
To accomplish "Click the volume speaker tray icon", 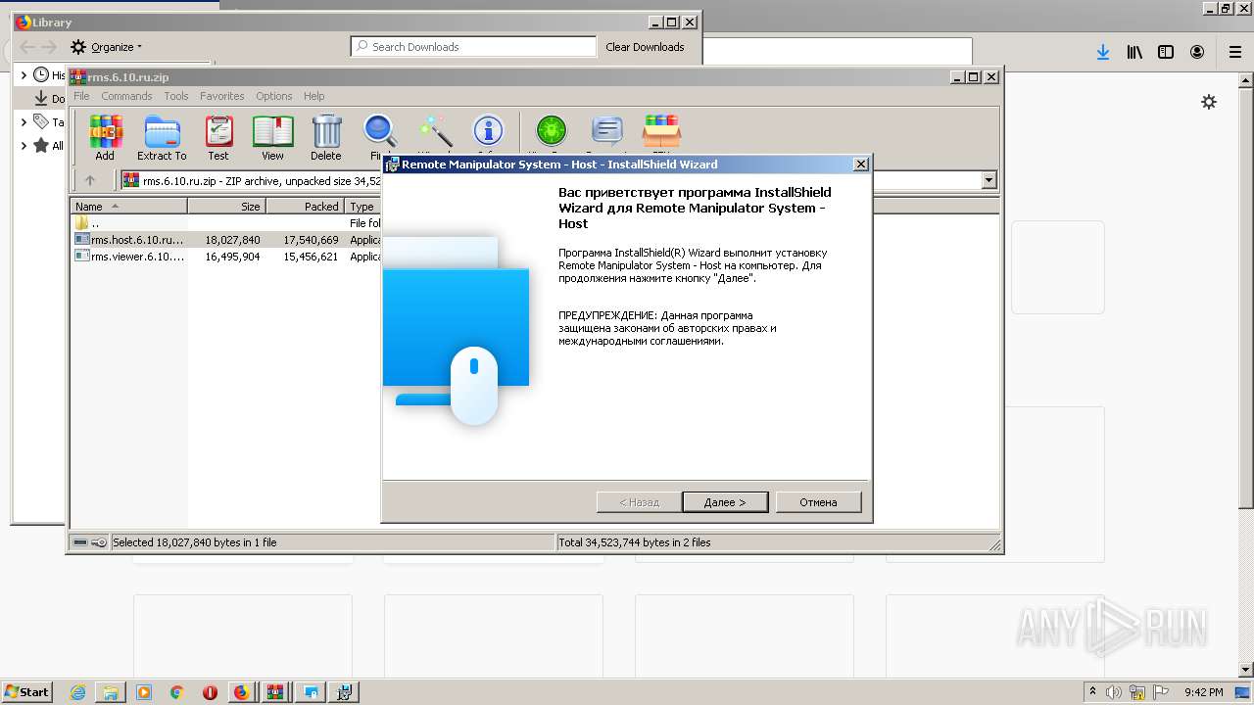I will pos(1114,692).
